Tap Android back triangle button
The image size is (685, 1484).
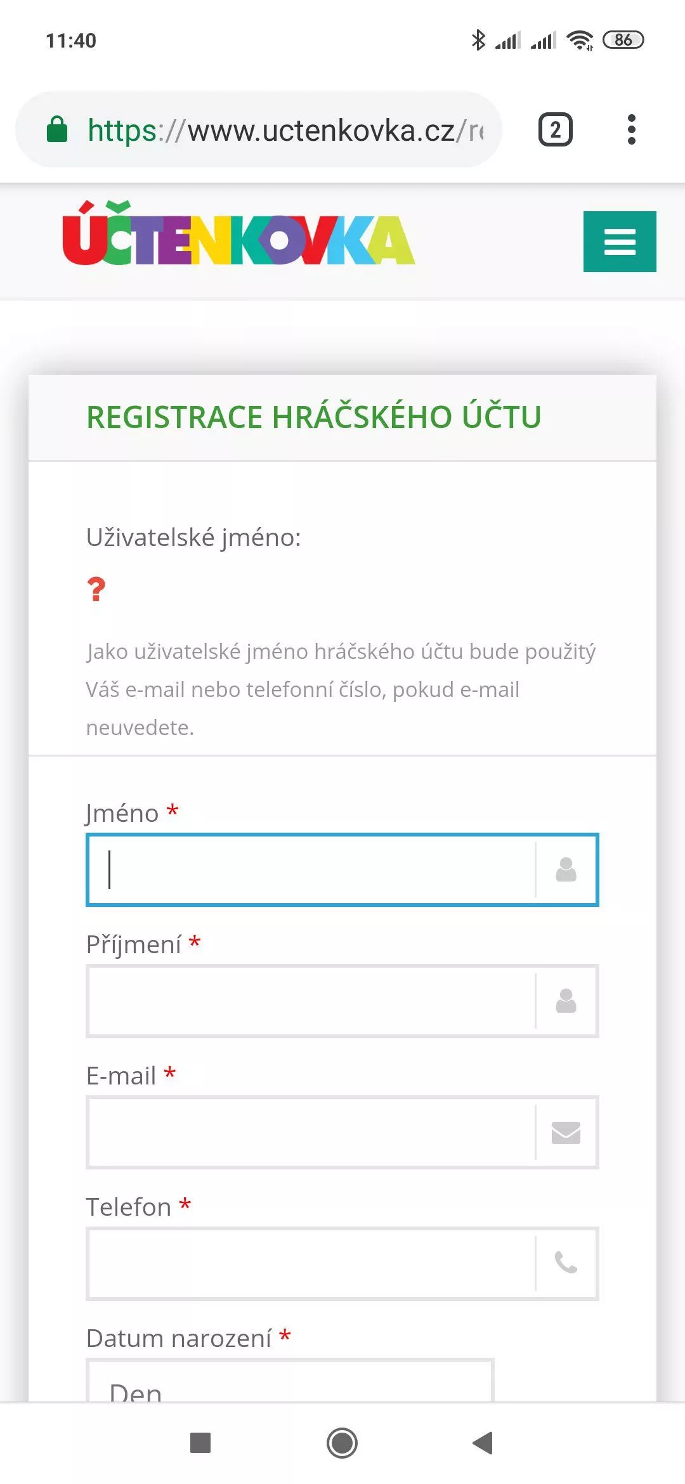point(483,1443)
